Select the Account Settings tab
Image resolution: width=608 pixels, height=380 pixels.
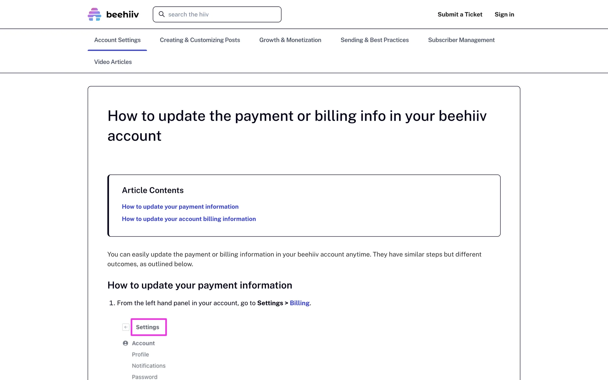(117, 40)
